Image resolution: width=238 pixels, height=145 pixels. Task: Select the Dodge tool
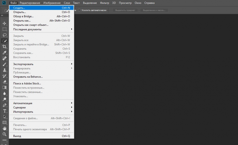4,99
